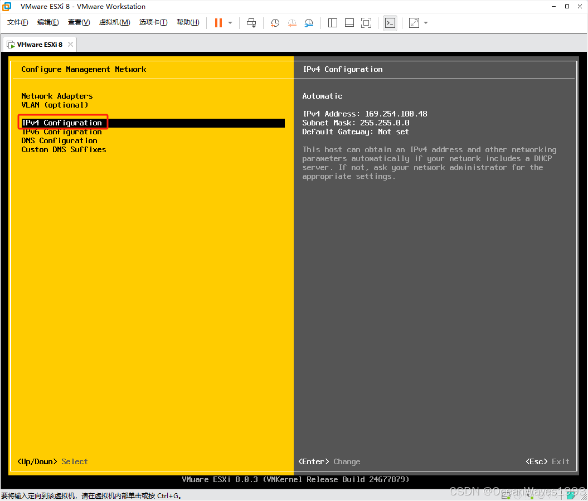588x501 pixels.
Task: Open the 虚拟机(M) menu
Action: (114, 22)
